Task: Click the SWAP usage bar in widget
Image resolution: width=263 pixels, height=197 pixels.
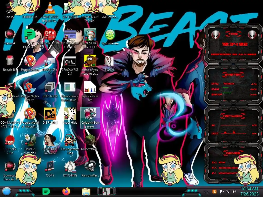Action: coord(227,93)
